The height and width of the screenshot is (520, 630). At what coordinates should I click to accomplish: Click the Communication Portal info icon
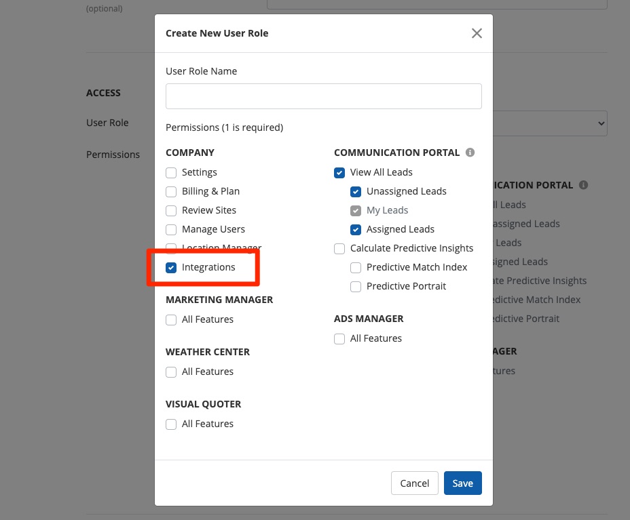[470, 153]
